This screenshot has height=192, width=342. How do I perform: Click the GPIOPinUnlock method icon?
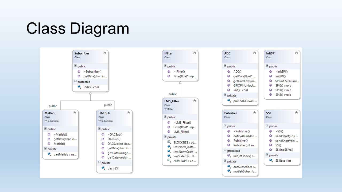point(229,85)
